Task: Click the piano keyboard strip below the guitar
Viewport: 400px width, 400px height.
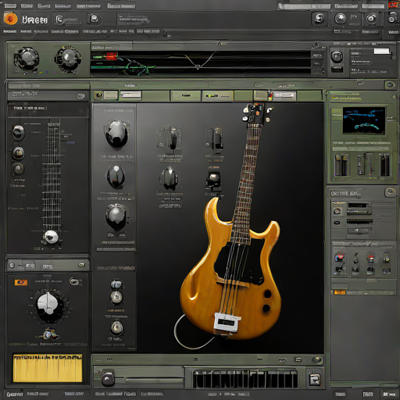Action: (245, 379)
